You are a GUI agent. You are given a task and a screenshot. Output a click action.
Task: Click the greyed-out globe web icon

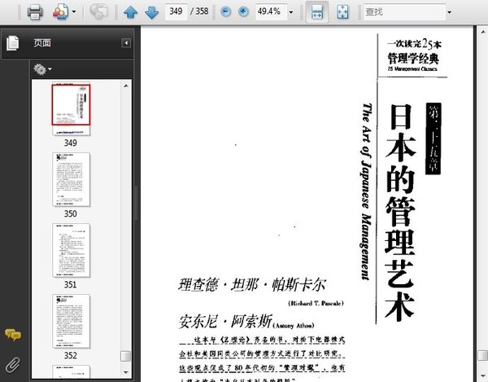98,12
